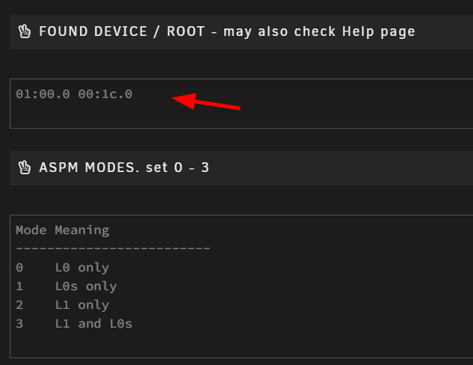Click the hand icon beside FOUND DEVICE heading

pos(25,31)
